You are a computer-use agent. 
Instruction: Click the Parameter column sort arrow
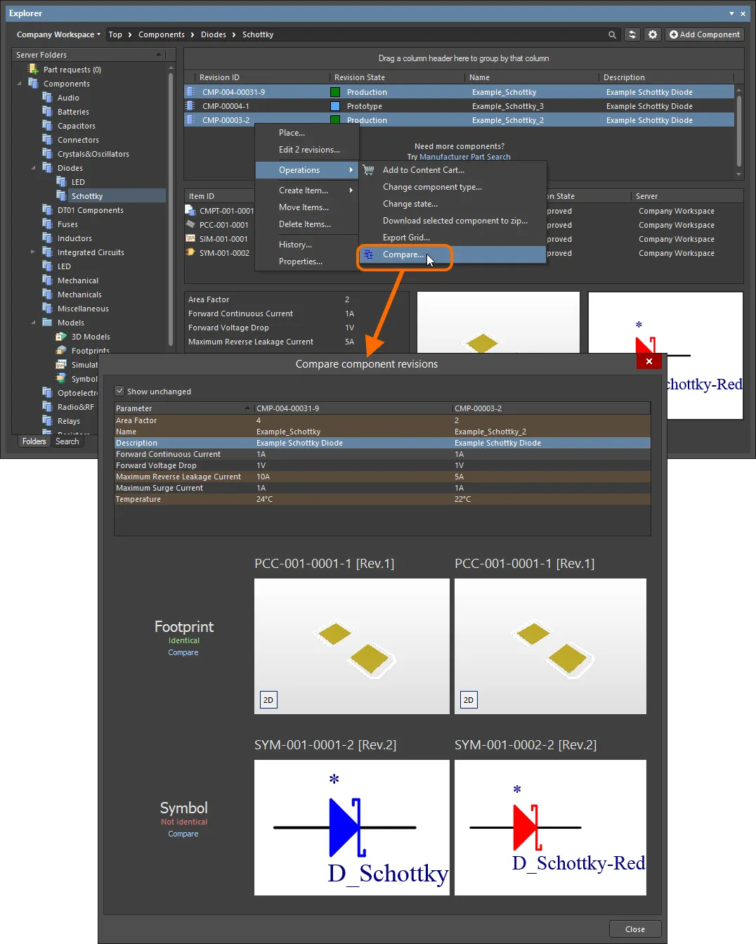pos(247,408)
